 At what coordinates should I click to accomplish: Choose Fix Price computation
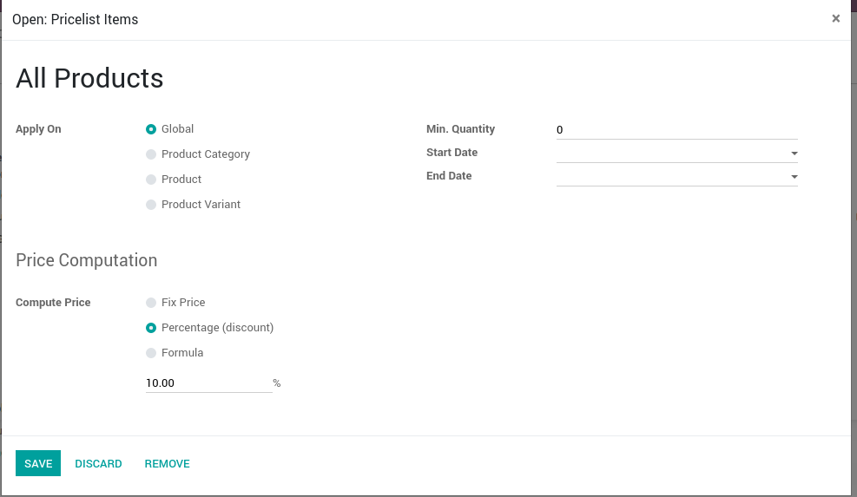[152, 303]
